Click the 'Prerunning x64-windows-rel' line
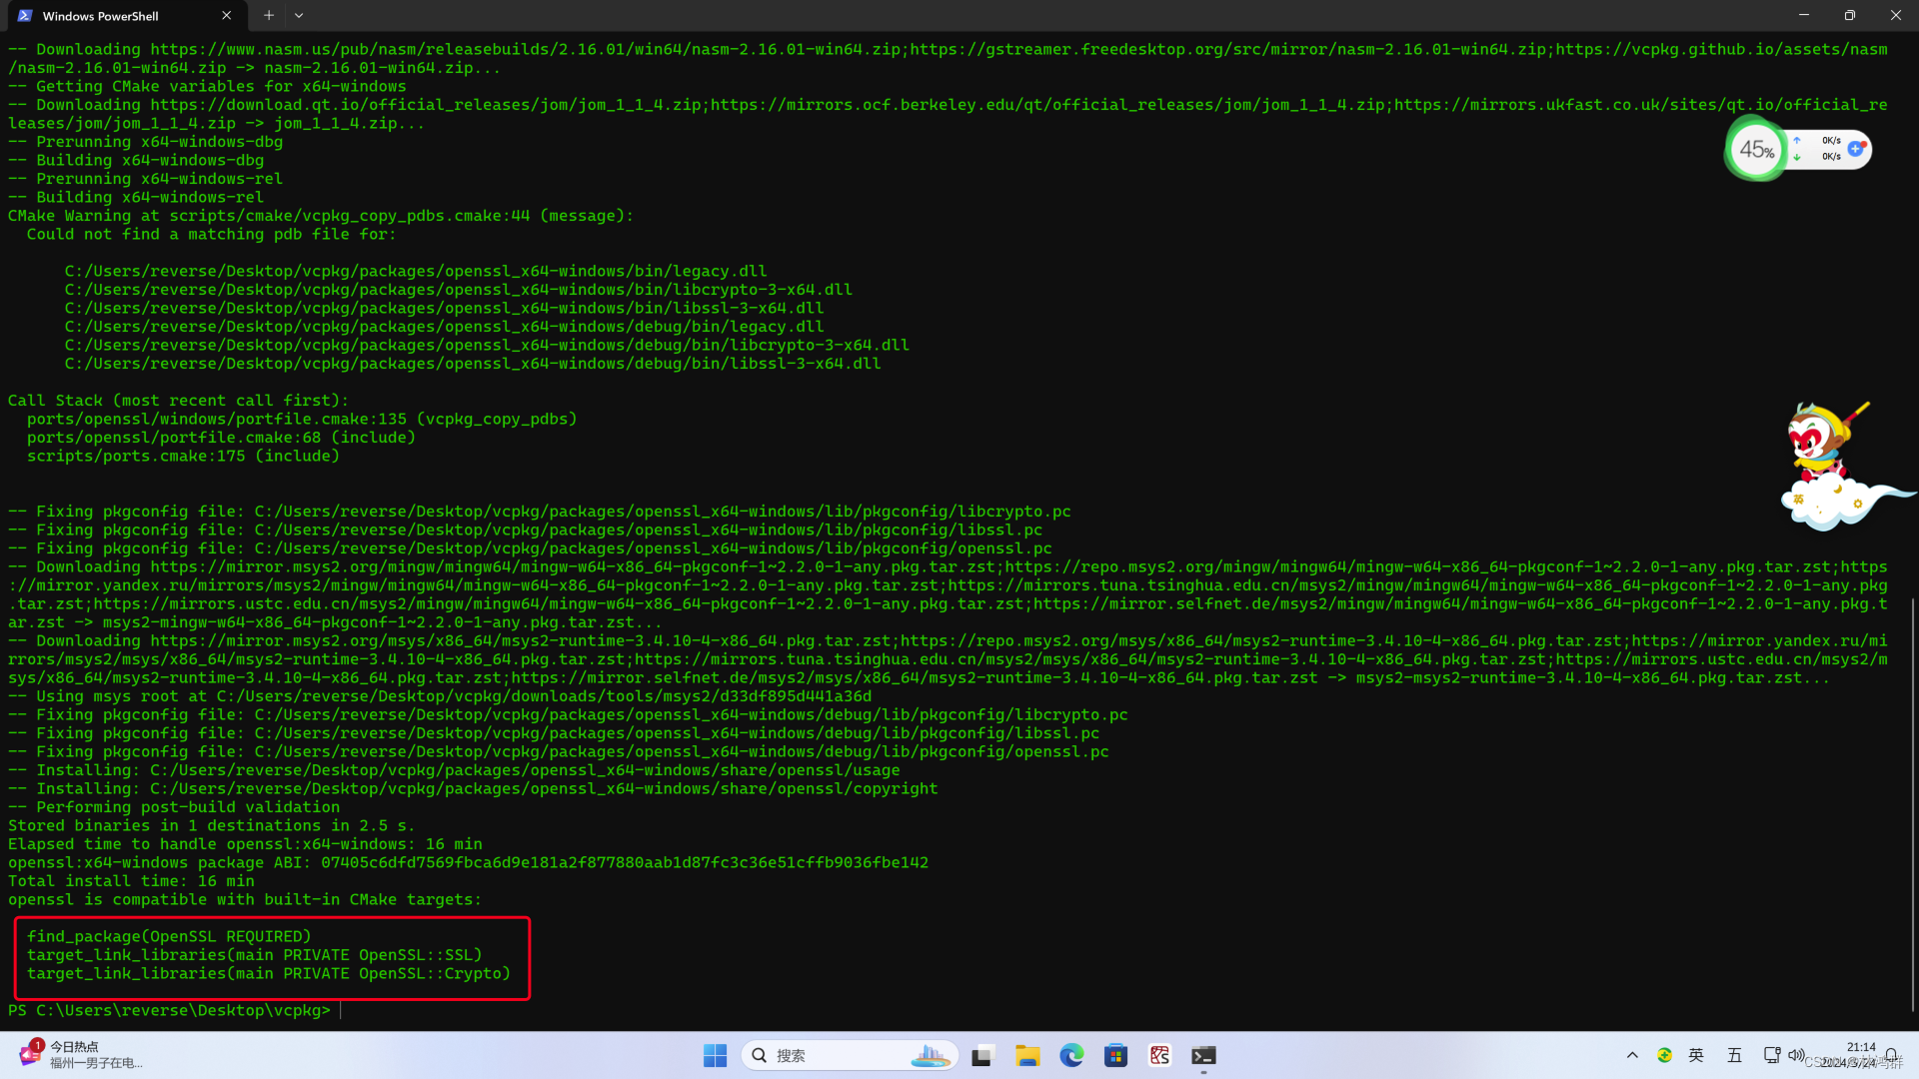 tap(145, 179)
